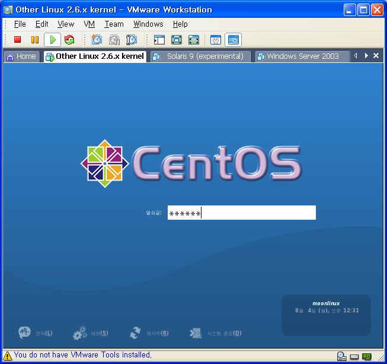
Task: Click the red Power Off button
Action: (x=18, y=40)
